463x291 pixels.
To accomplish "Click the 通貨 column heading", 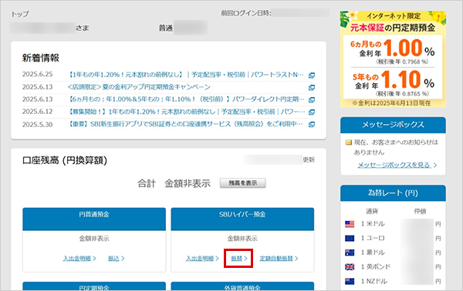I will (372, 212).
